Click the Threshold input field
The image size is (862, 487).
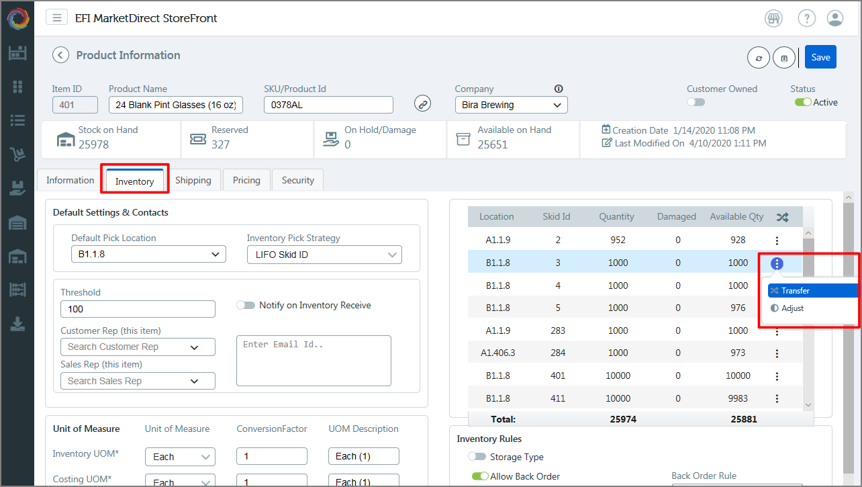[x=138, y=309]
